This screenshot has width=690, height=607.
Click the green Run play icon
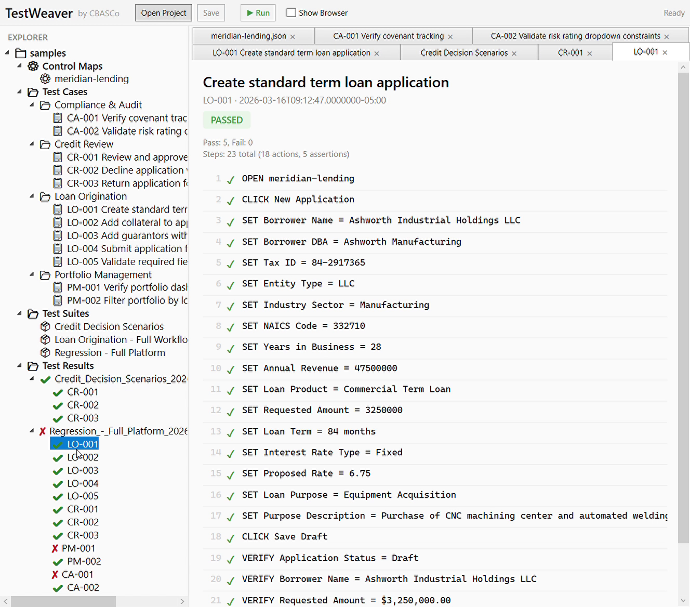coord(249,12)
